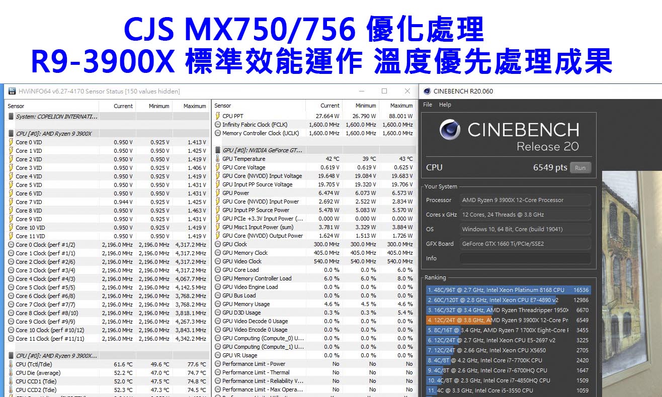The height and width of the screenshot is (397, 662).
Task: Open the File menu in CINEBENCH
Action: point(428,105)
